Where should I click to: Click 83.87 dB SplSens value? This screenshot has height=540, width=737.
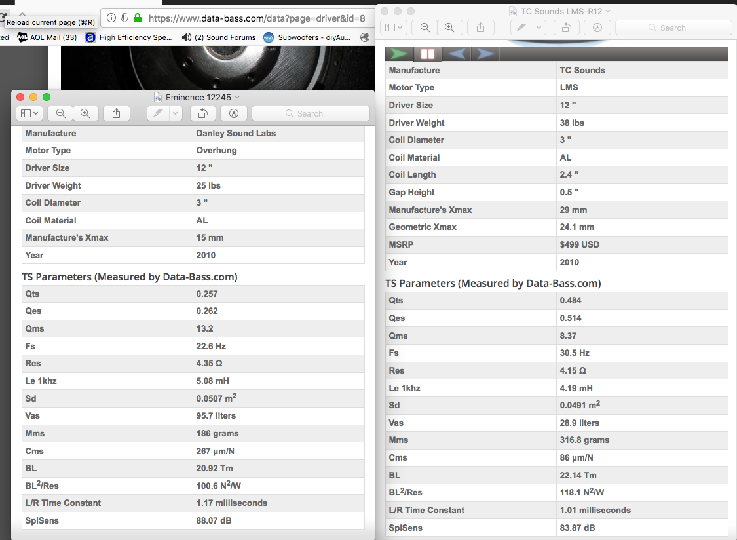[x=577, y=528]
